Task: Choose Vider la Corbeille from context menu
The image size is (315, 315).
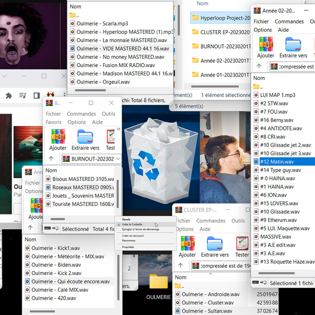Action: [x=132, y=224]
